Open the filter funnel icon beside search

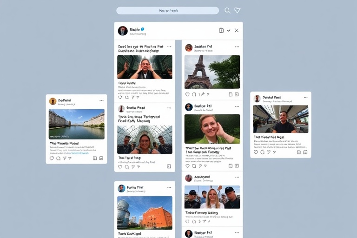click(238, 10)
